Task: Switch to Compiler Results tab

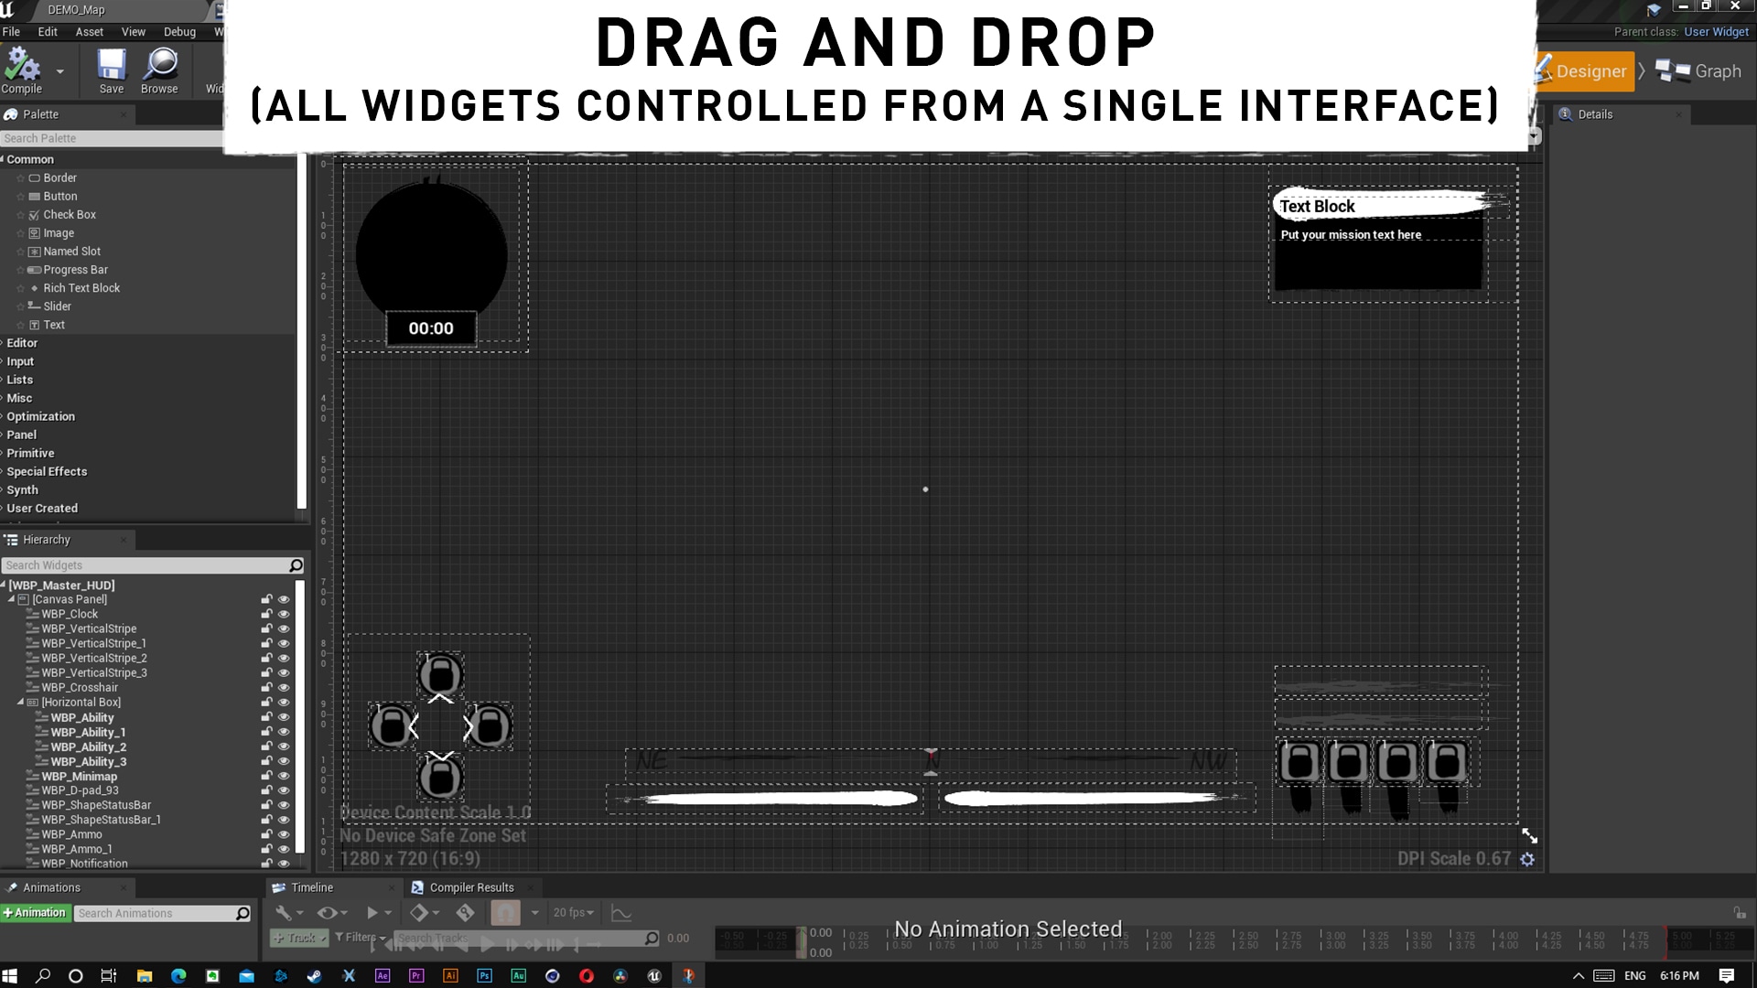Action: pos(470,887)
